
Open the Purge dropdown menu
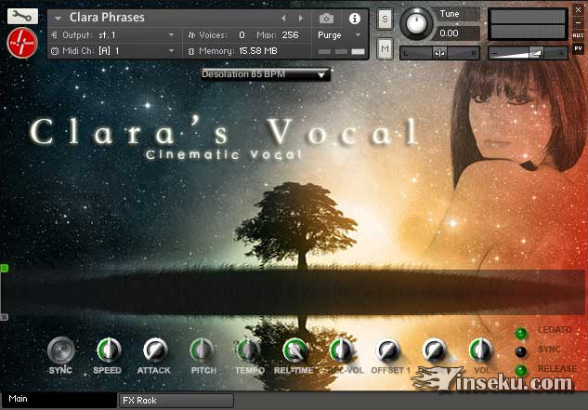pyautogui.click(x=340, y=34)
